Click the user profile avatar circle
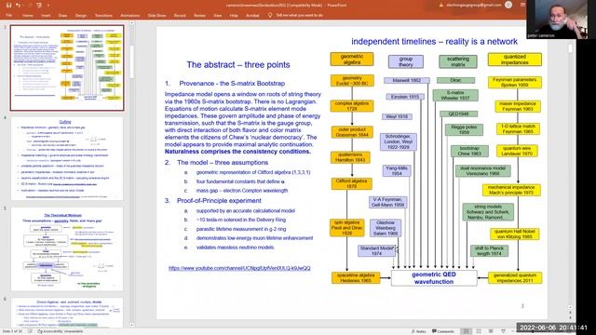 tap(508, 5)
